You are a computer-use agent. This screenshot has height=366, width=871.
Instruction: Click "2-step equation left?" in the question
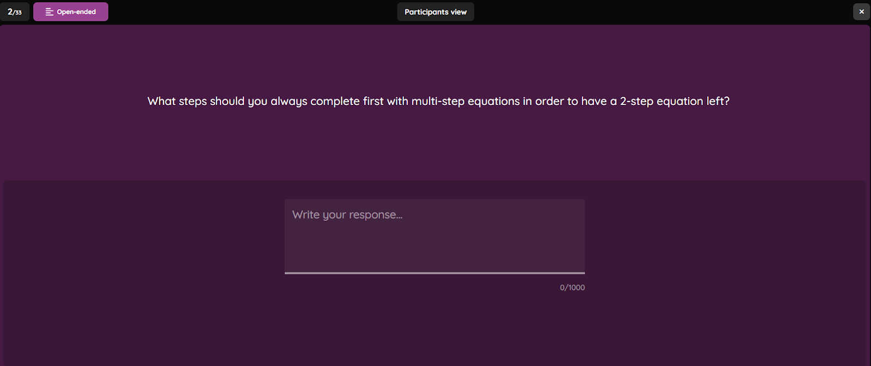(674, 101)
